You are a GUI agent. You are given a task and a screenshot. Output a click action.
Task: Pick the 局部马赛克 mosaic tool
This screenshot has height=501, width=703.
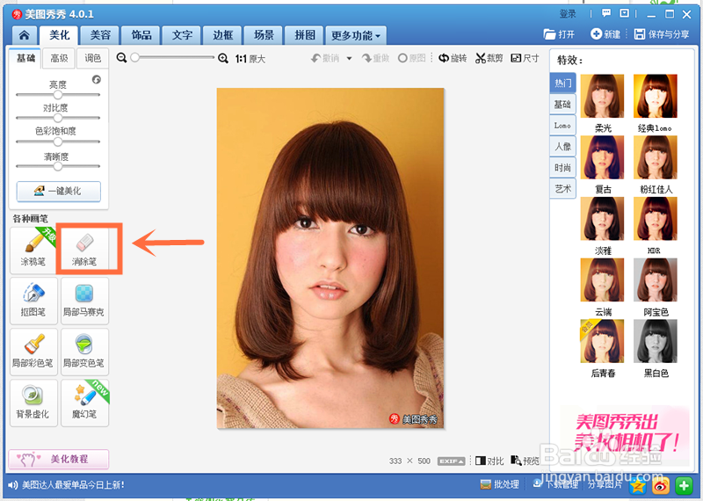click(x=84, y=301)
